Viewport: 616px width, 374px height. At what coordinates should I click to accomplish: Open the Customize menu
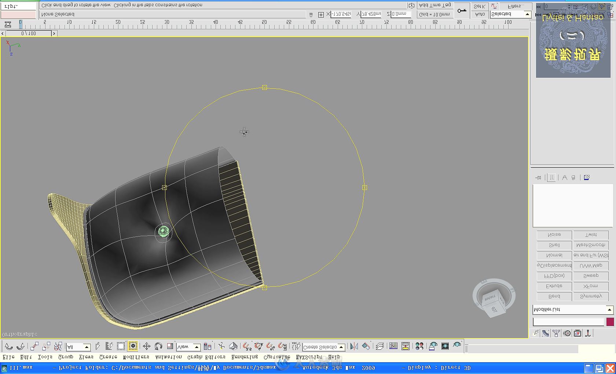click(277, 357)
